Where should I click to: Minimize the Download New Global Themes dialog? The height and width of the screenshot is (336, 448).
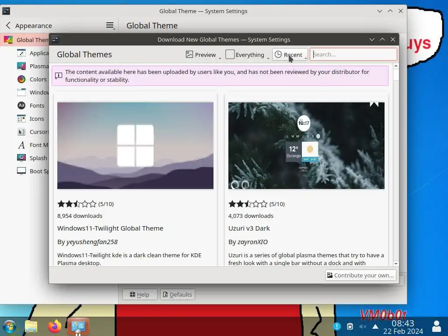[x=372, y=39]
